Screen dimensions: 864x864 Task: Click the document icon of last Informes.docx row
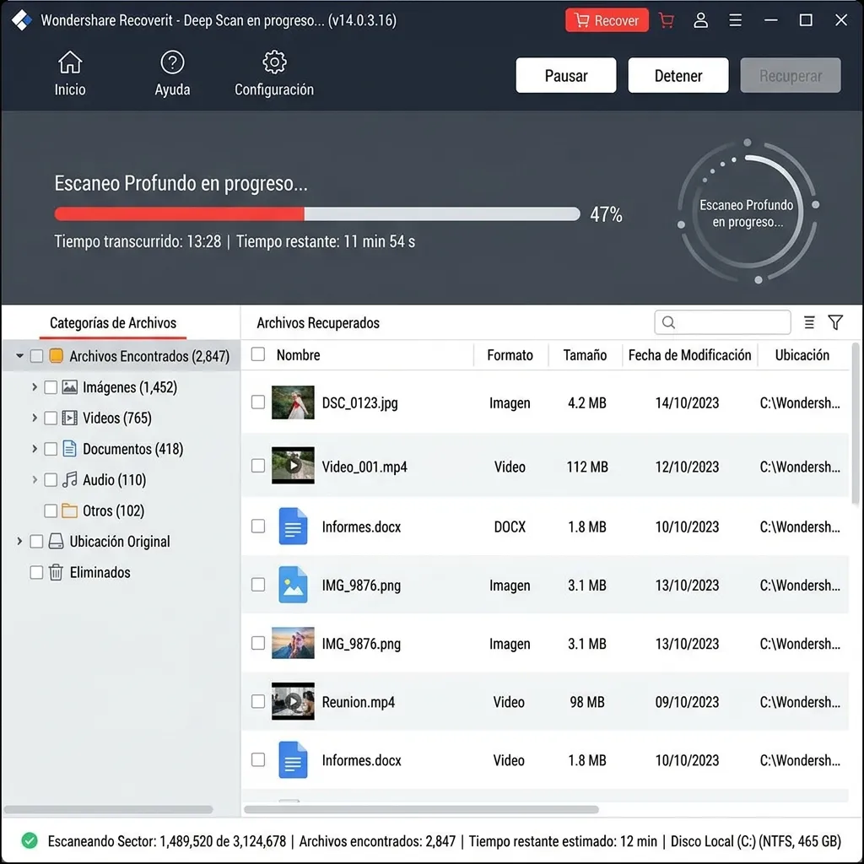(x=293, y=760)
